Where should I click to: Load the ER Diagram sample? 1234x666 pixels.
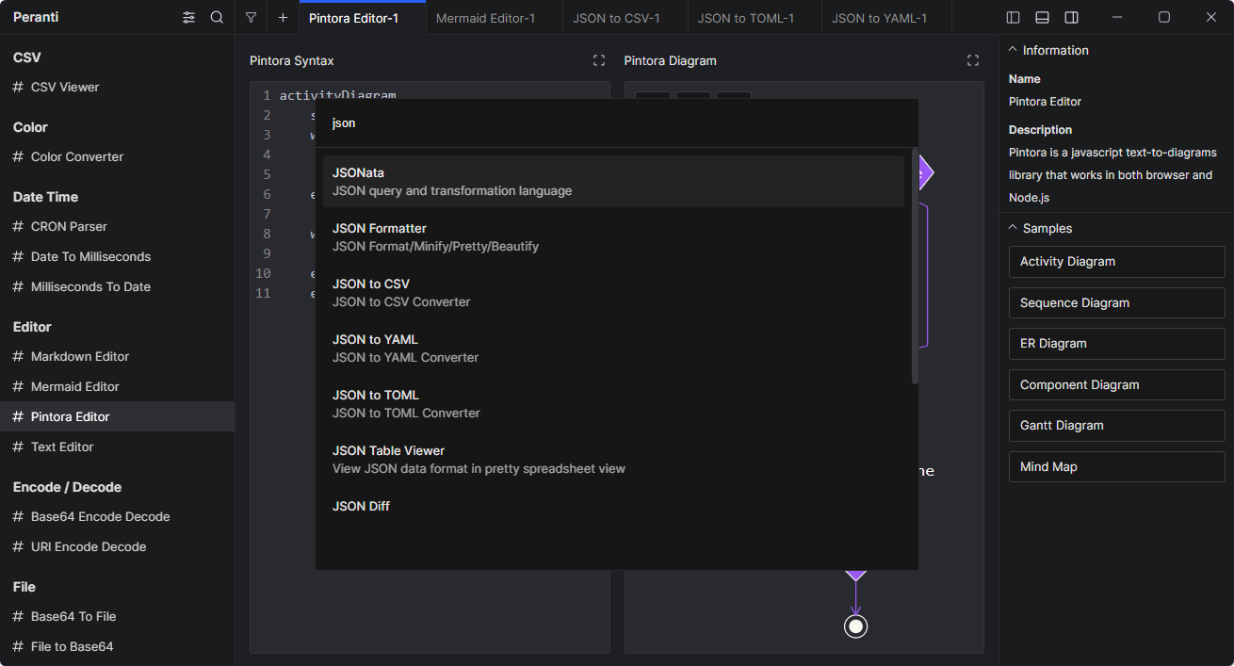click(x=1116, y=344)
